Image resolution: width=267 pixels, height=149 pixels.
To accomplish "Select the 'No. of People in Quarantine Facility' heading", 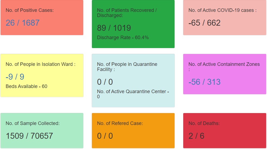I will pyautogui.click(x=127, y=64).
